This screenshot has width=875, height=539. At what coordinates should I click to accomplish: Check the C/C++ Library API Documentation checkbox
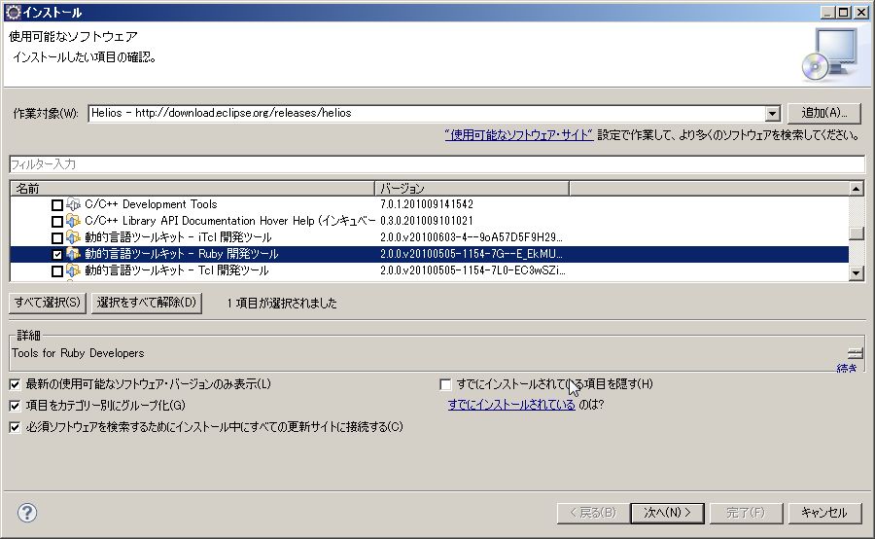tap(57, 221)
